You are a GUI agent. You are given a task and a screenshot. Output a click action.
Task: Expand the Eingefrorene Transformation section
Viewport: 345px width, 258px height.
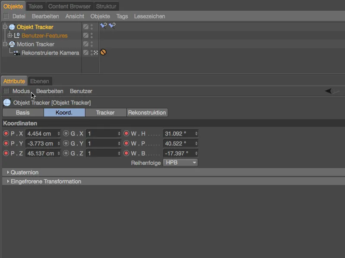tap(8, 181)
